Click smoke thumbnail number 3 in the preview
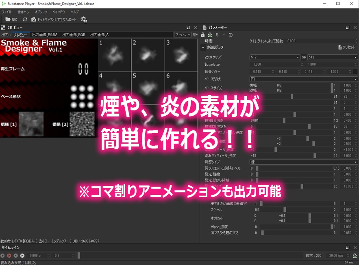Screen dimensions: 359x265 tap(181, 55)
